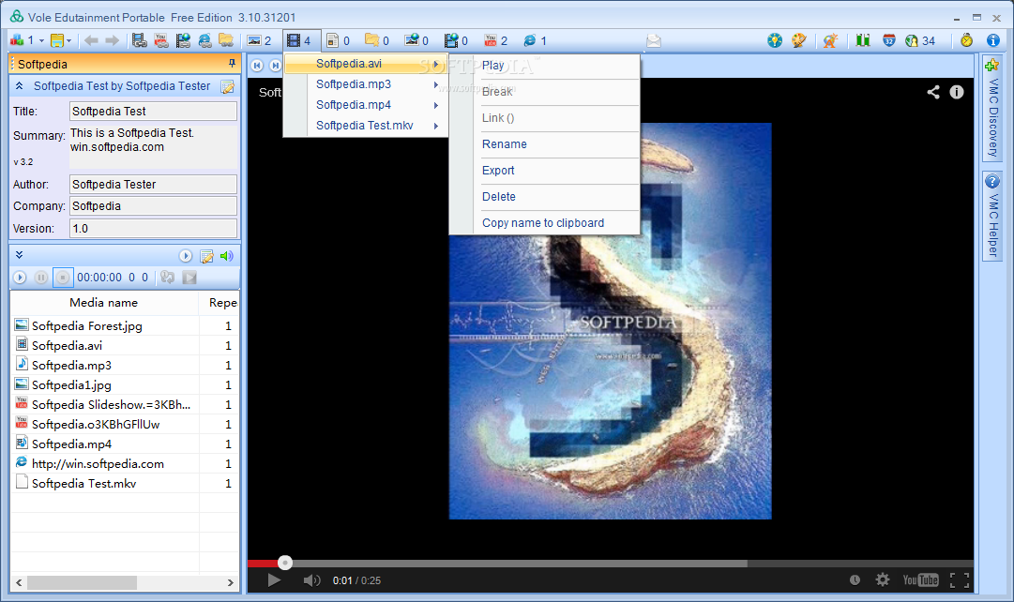Click the playlist edit pencil icon
Screen dimensions: 1014x602
(x=207, y=257)
